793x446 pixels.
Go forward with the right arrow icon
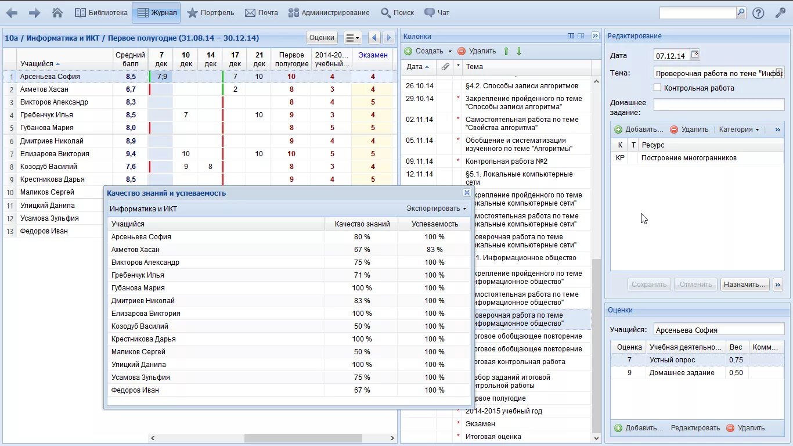pos(34,13)
